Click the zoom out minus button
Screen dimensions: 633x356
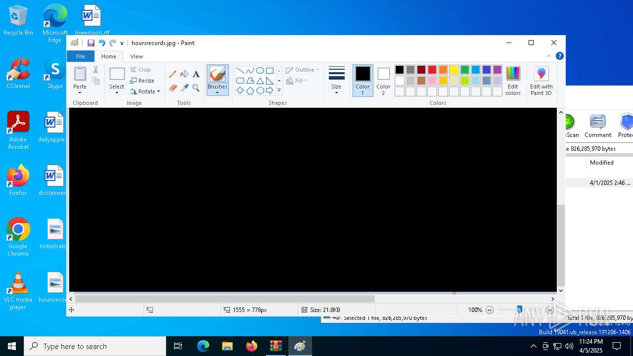[x=490, y=310]
